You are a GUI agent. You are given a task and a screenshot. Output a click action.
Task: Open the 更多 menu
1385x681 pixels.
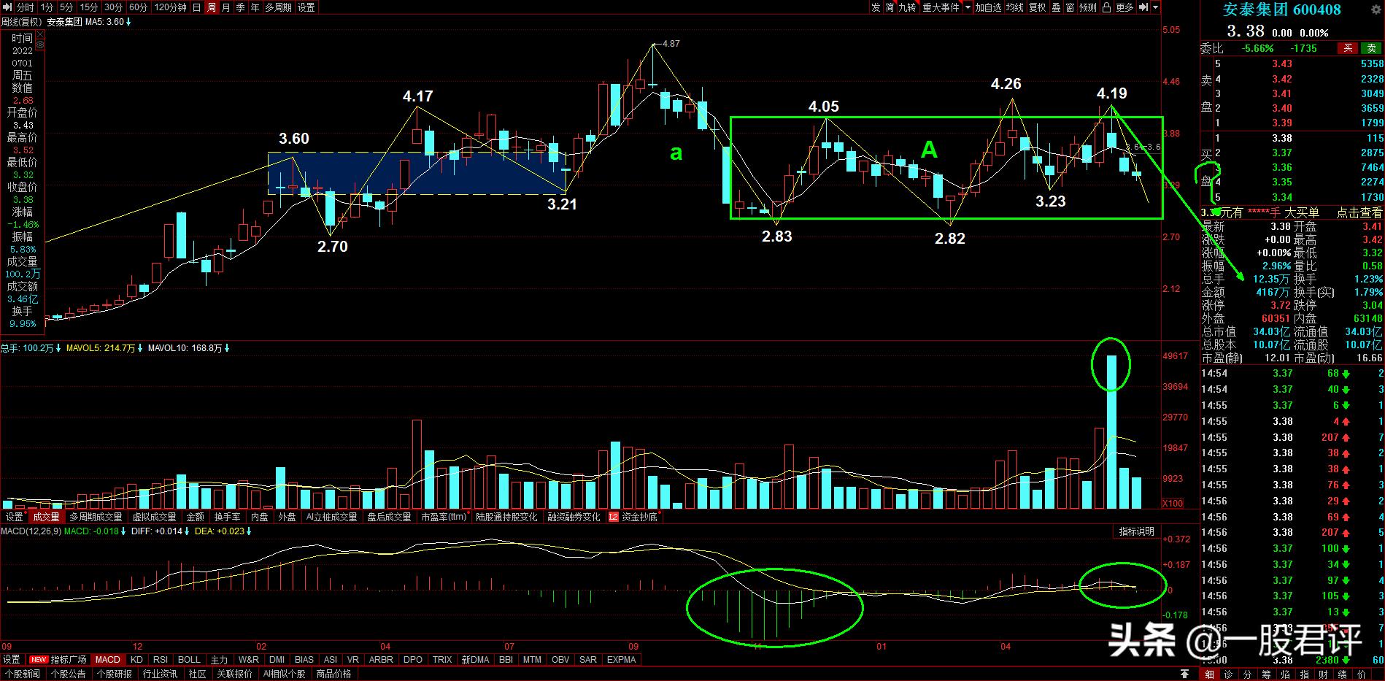(1124, 7)
